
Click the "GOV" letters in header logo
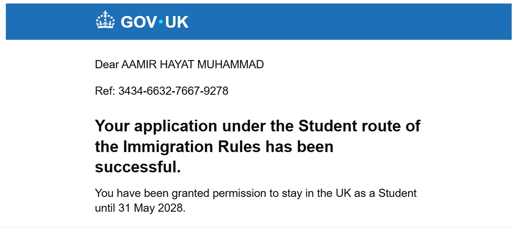coord(139,22)
